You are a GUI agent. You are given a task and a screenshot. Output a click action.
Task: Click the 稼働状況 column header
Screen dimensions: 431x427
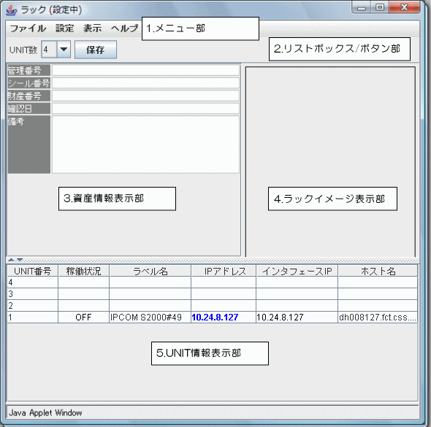(83, 271)
